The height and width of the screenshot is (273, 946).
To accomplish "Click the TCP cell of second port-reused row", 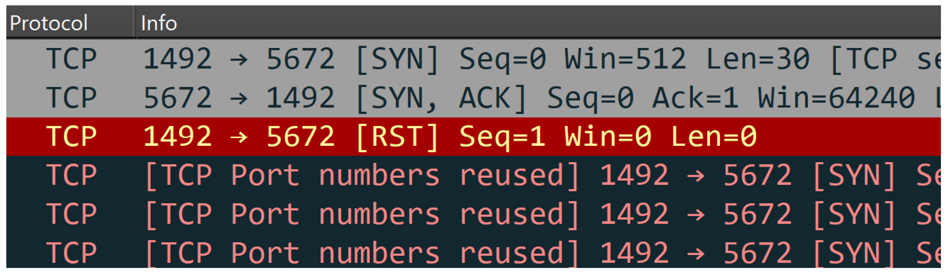I will tap(71, 214).
